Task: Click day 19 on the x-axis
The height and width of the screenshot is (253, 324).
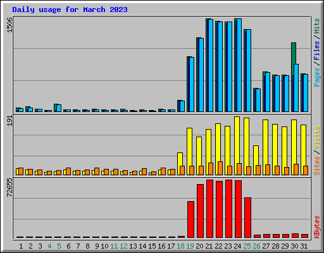Action: 190,246
